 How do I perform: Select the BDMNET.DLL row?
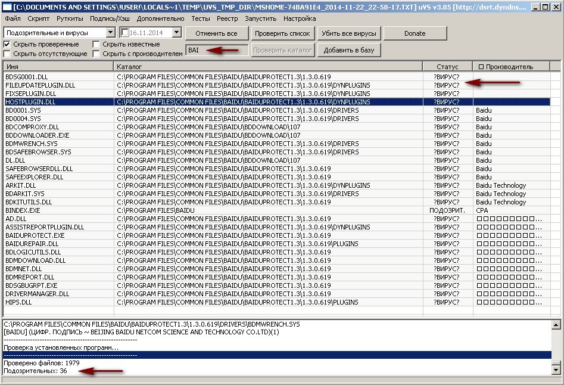(x=276, y=269)
